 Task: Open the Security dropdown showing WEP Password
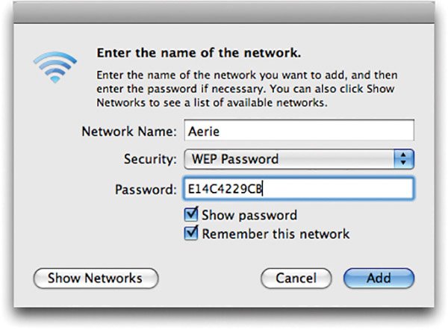(x=297, y=159)
